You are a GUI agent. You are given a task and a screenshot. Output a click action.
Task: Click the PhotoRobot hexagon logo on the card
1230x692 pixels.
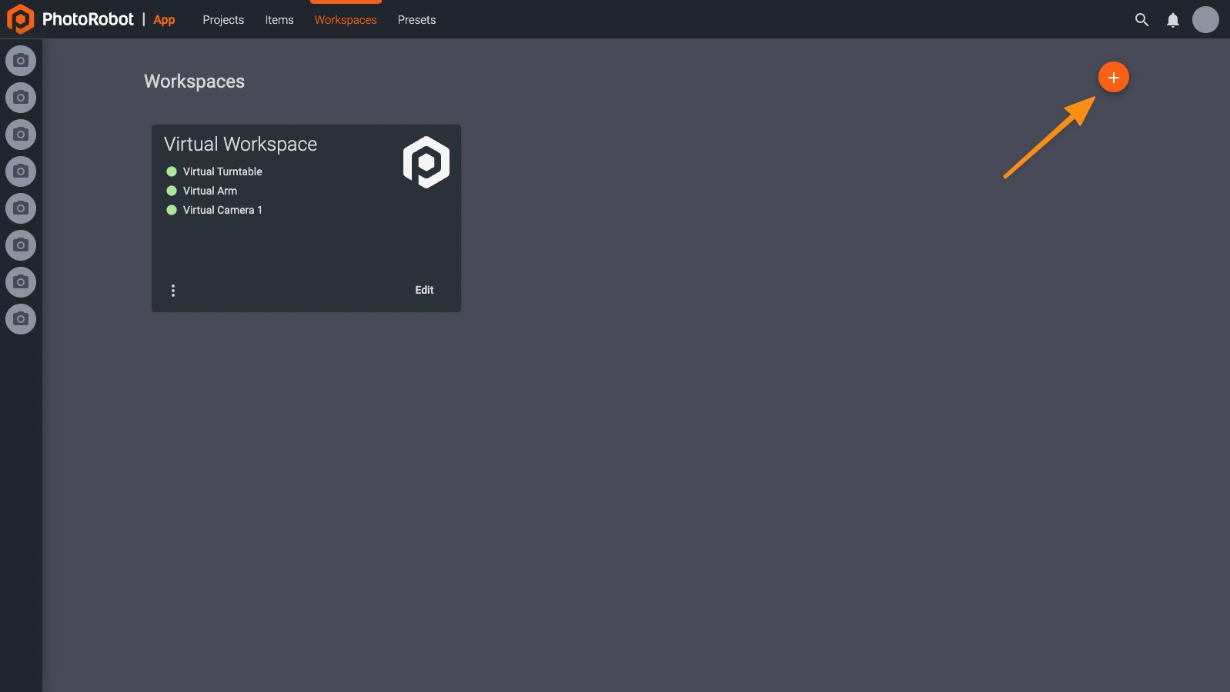426,162
